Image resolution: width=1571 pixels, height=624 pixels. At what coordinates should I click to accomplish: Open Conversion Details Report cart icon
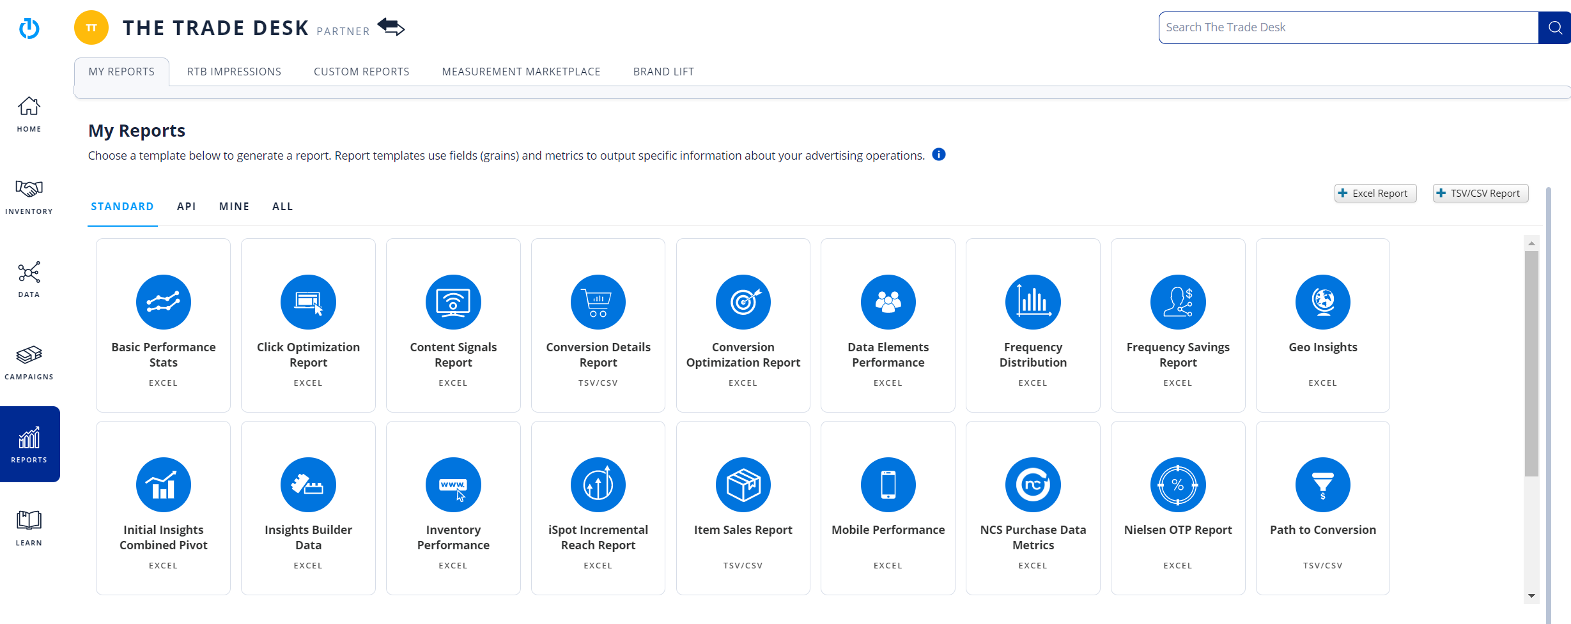[598, 302]
